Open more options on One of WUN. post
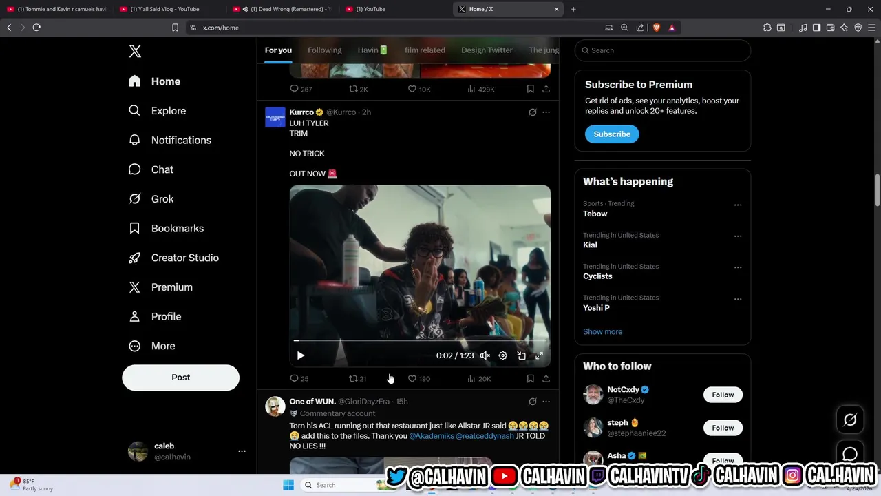This screenshot has width=881, height=496. (x=546, y=402)
